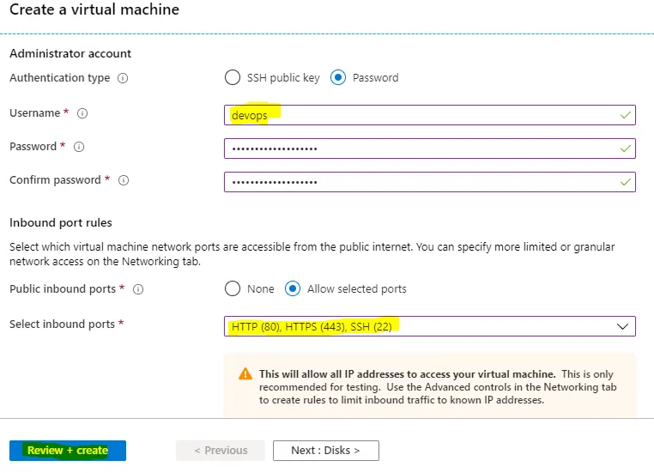Click the info icon beside Password label

click(79, 147)
